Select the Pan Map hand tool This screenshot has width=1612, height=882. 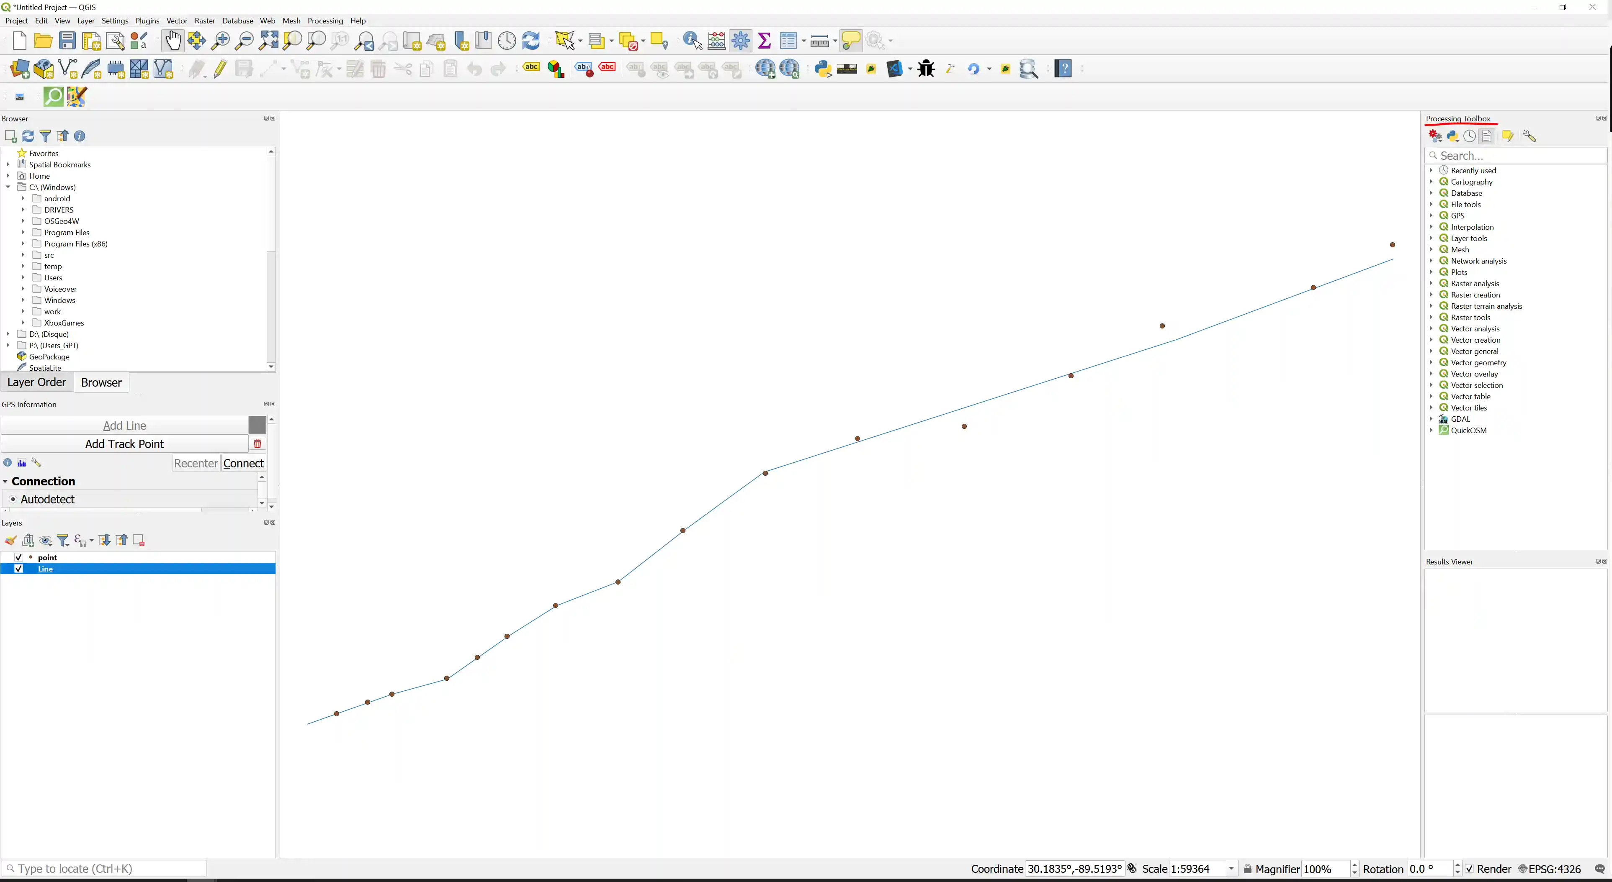[x=173, y=41]
